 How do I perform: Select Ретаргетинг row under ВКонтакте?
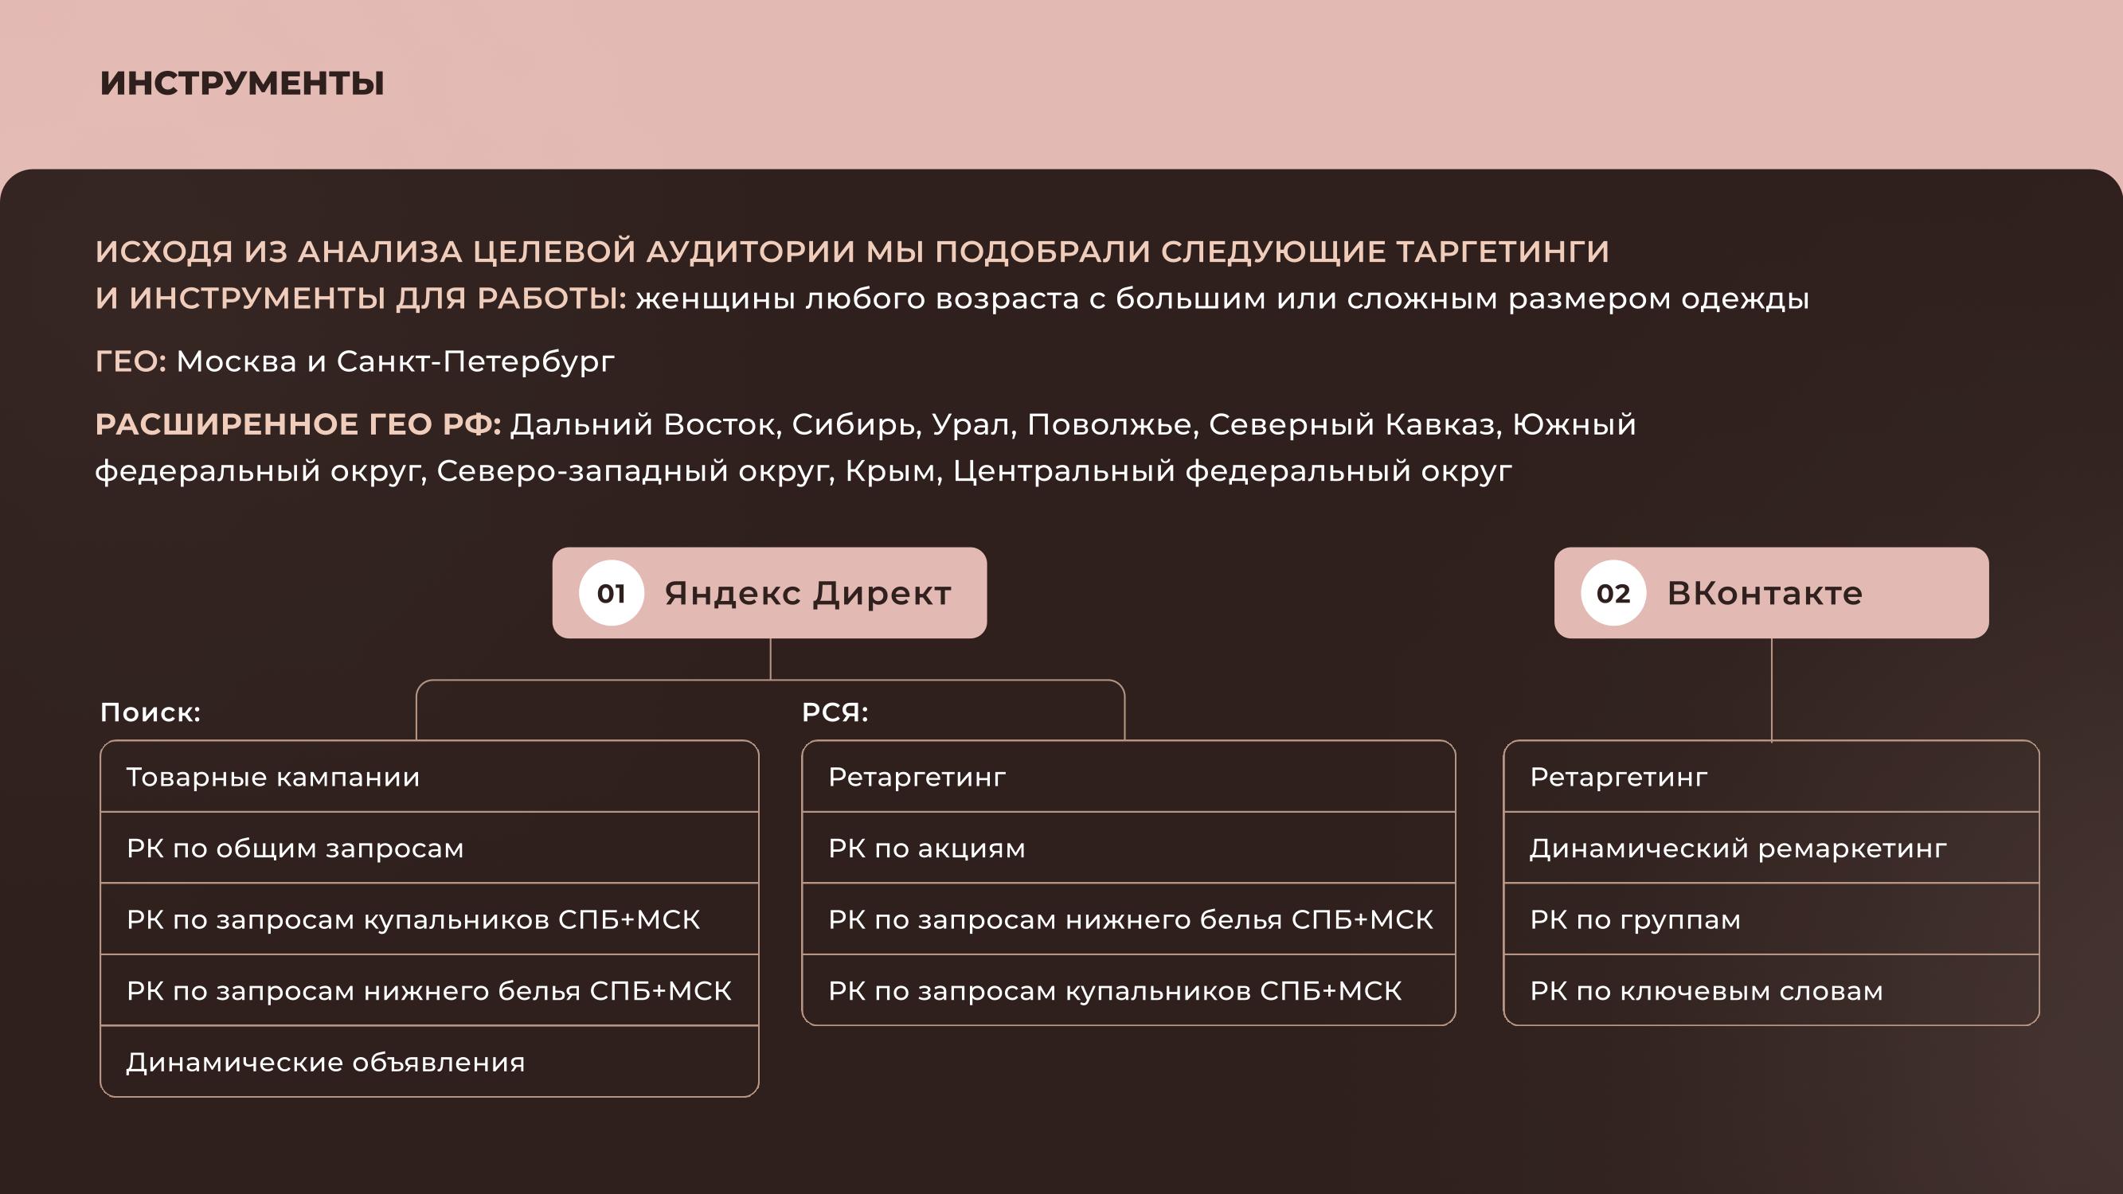point(1770,777)
